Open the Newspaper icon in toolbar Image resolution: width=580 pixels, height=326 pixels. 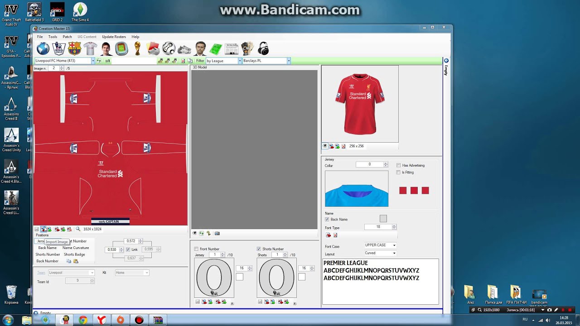pyautogui.click(x=232, y=48)
